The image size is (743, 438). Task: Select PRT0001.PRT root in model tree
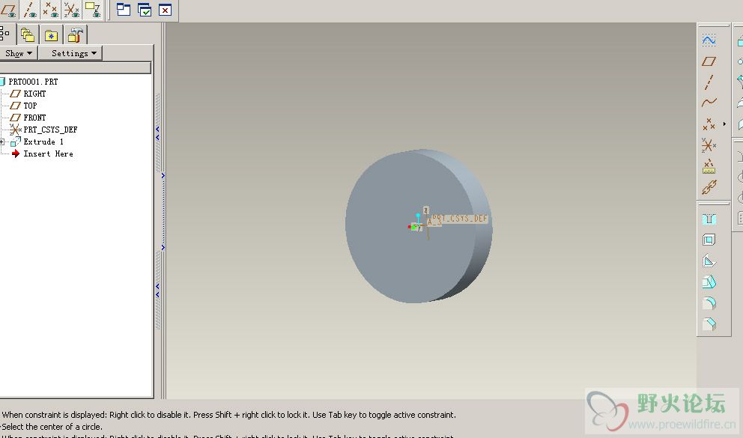[x=33, y=82]
